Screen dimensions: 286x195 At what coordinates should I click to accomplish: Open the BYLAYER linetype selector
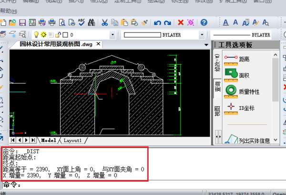pos(242,35)
